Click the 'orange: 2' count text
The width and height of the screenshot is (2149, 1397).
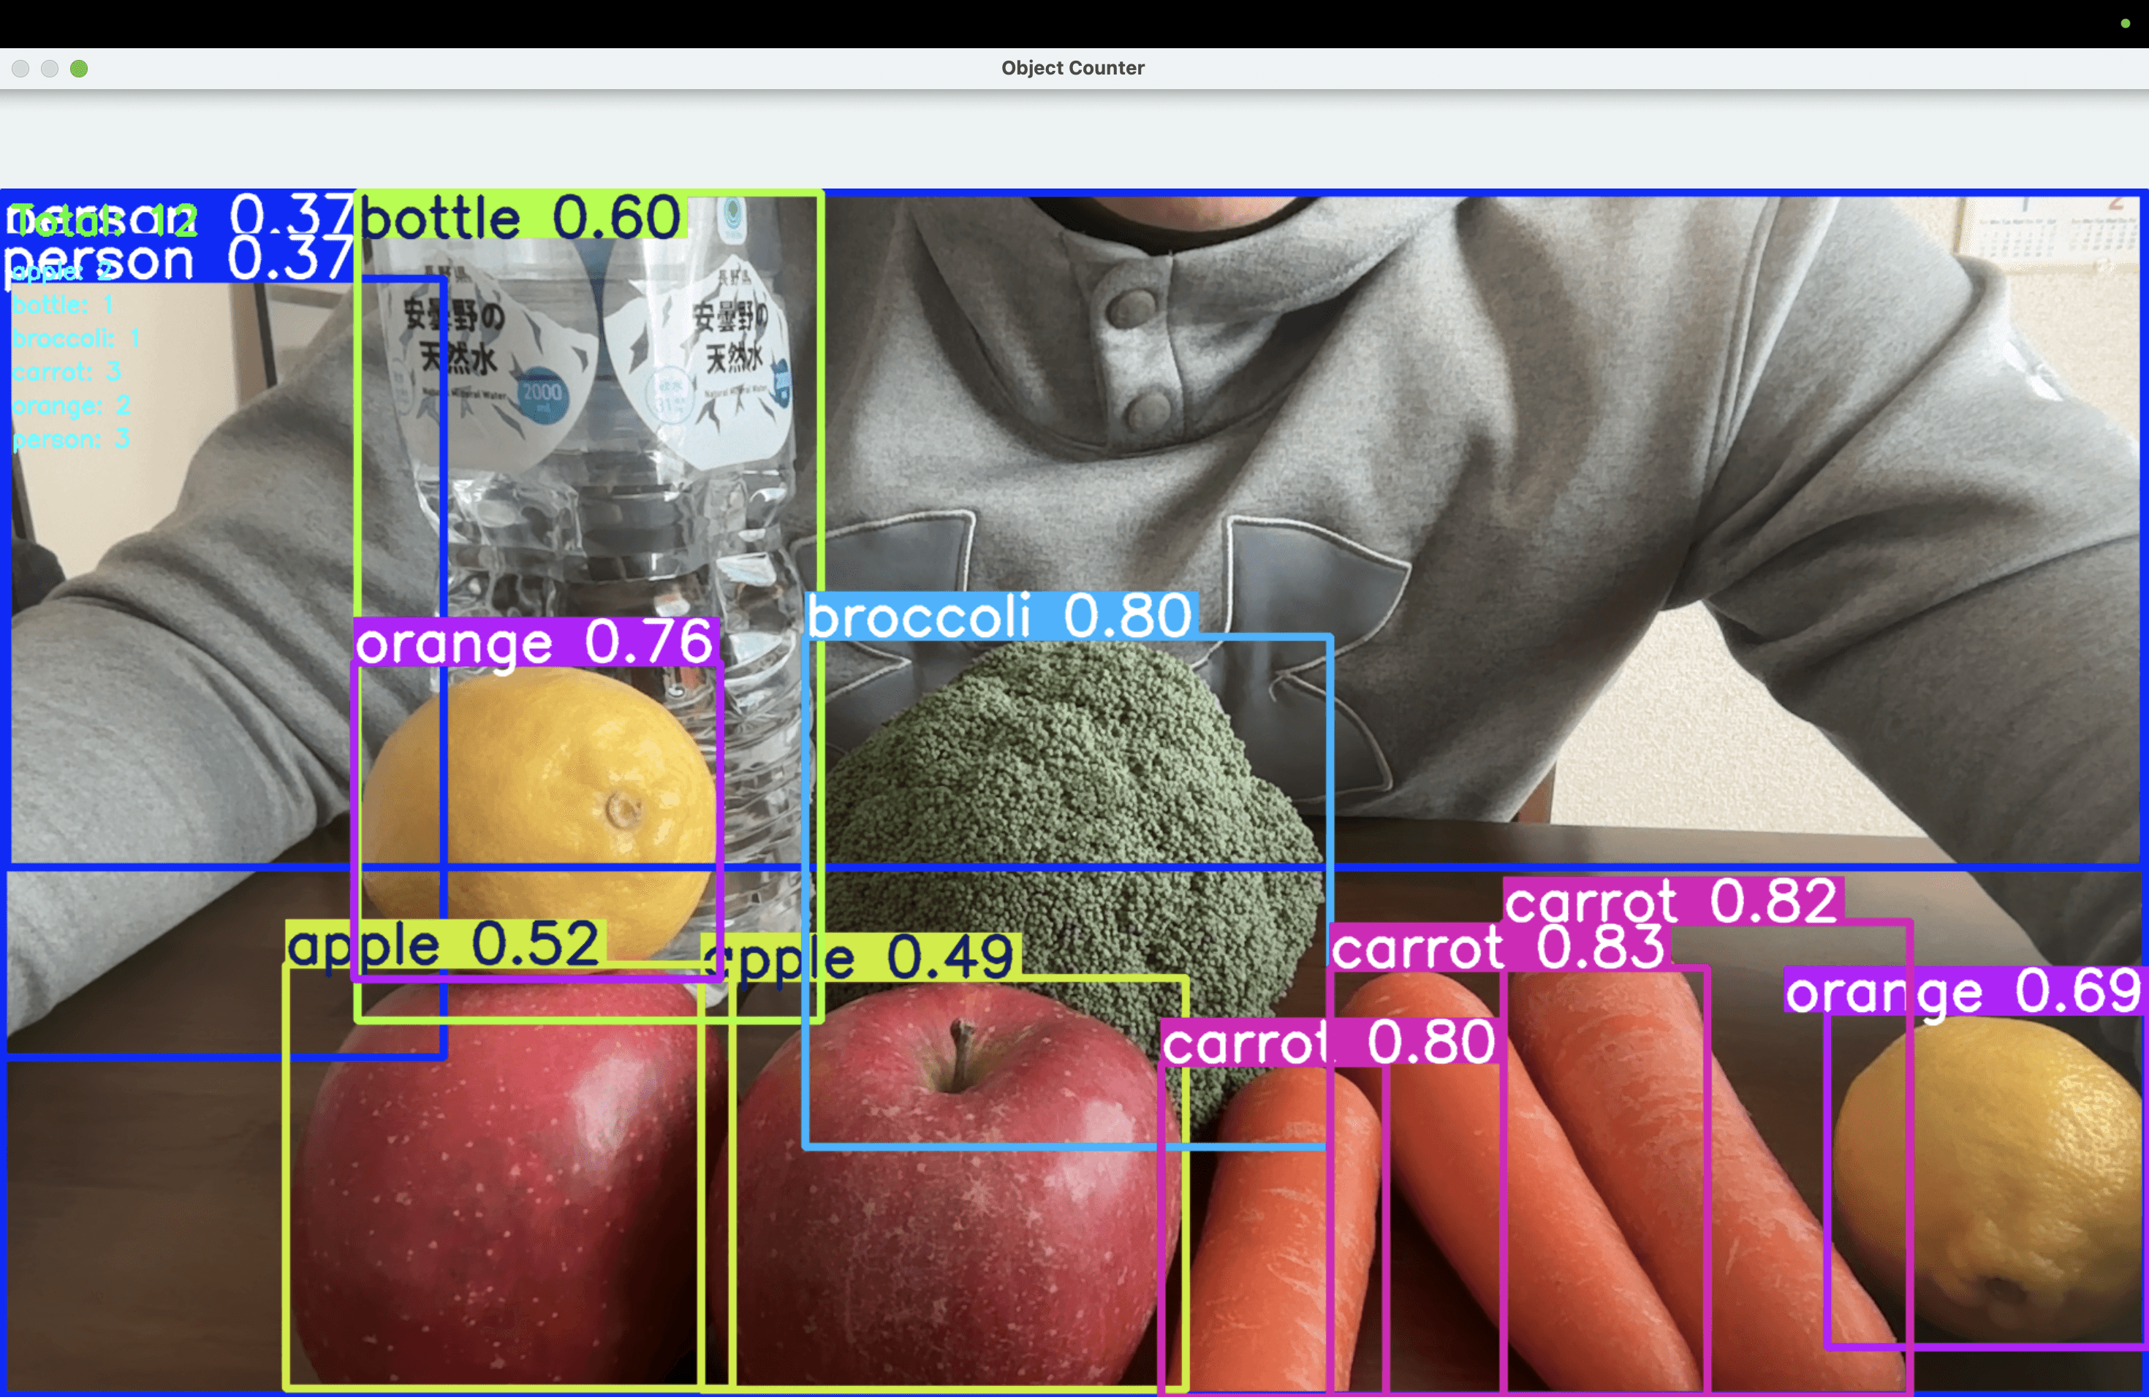[x=72, y=406]
